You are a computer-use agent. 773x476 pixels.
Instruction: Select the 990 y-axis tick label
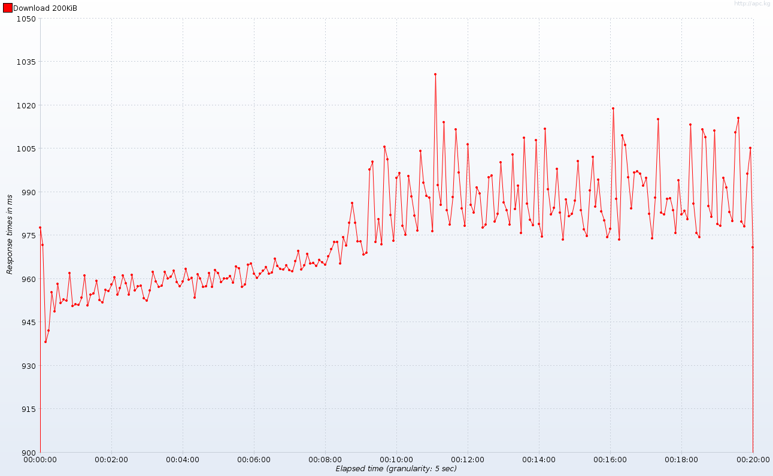point(30,192)
